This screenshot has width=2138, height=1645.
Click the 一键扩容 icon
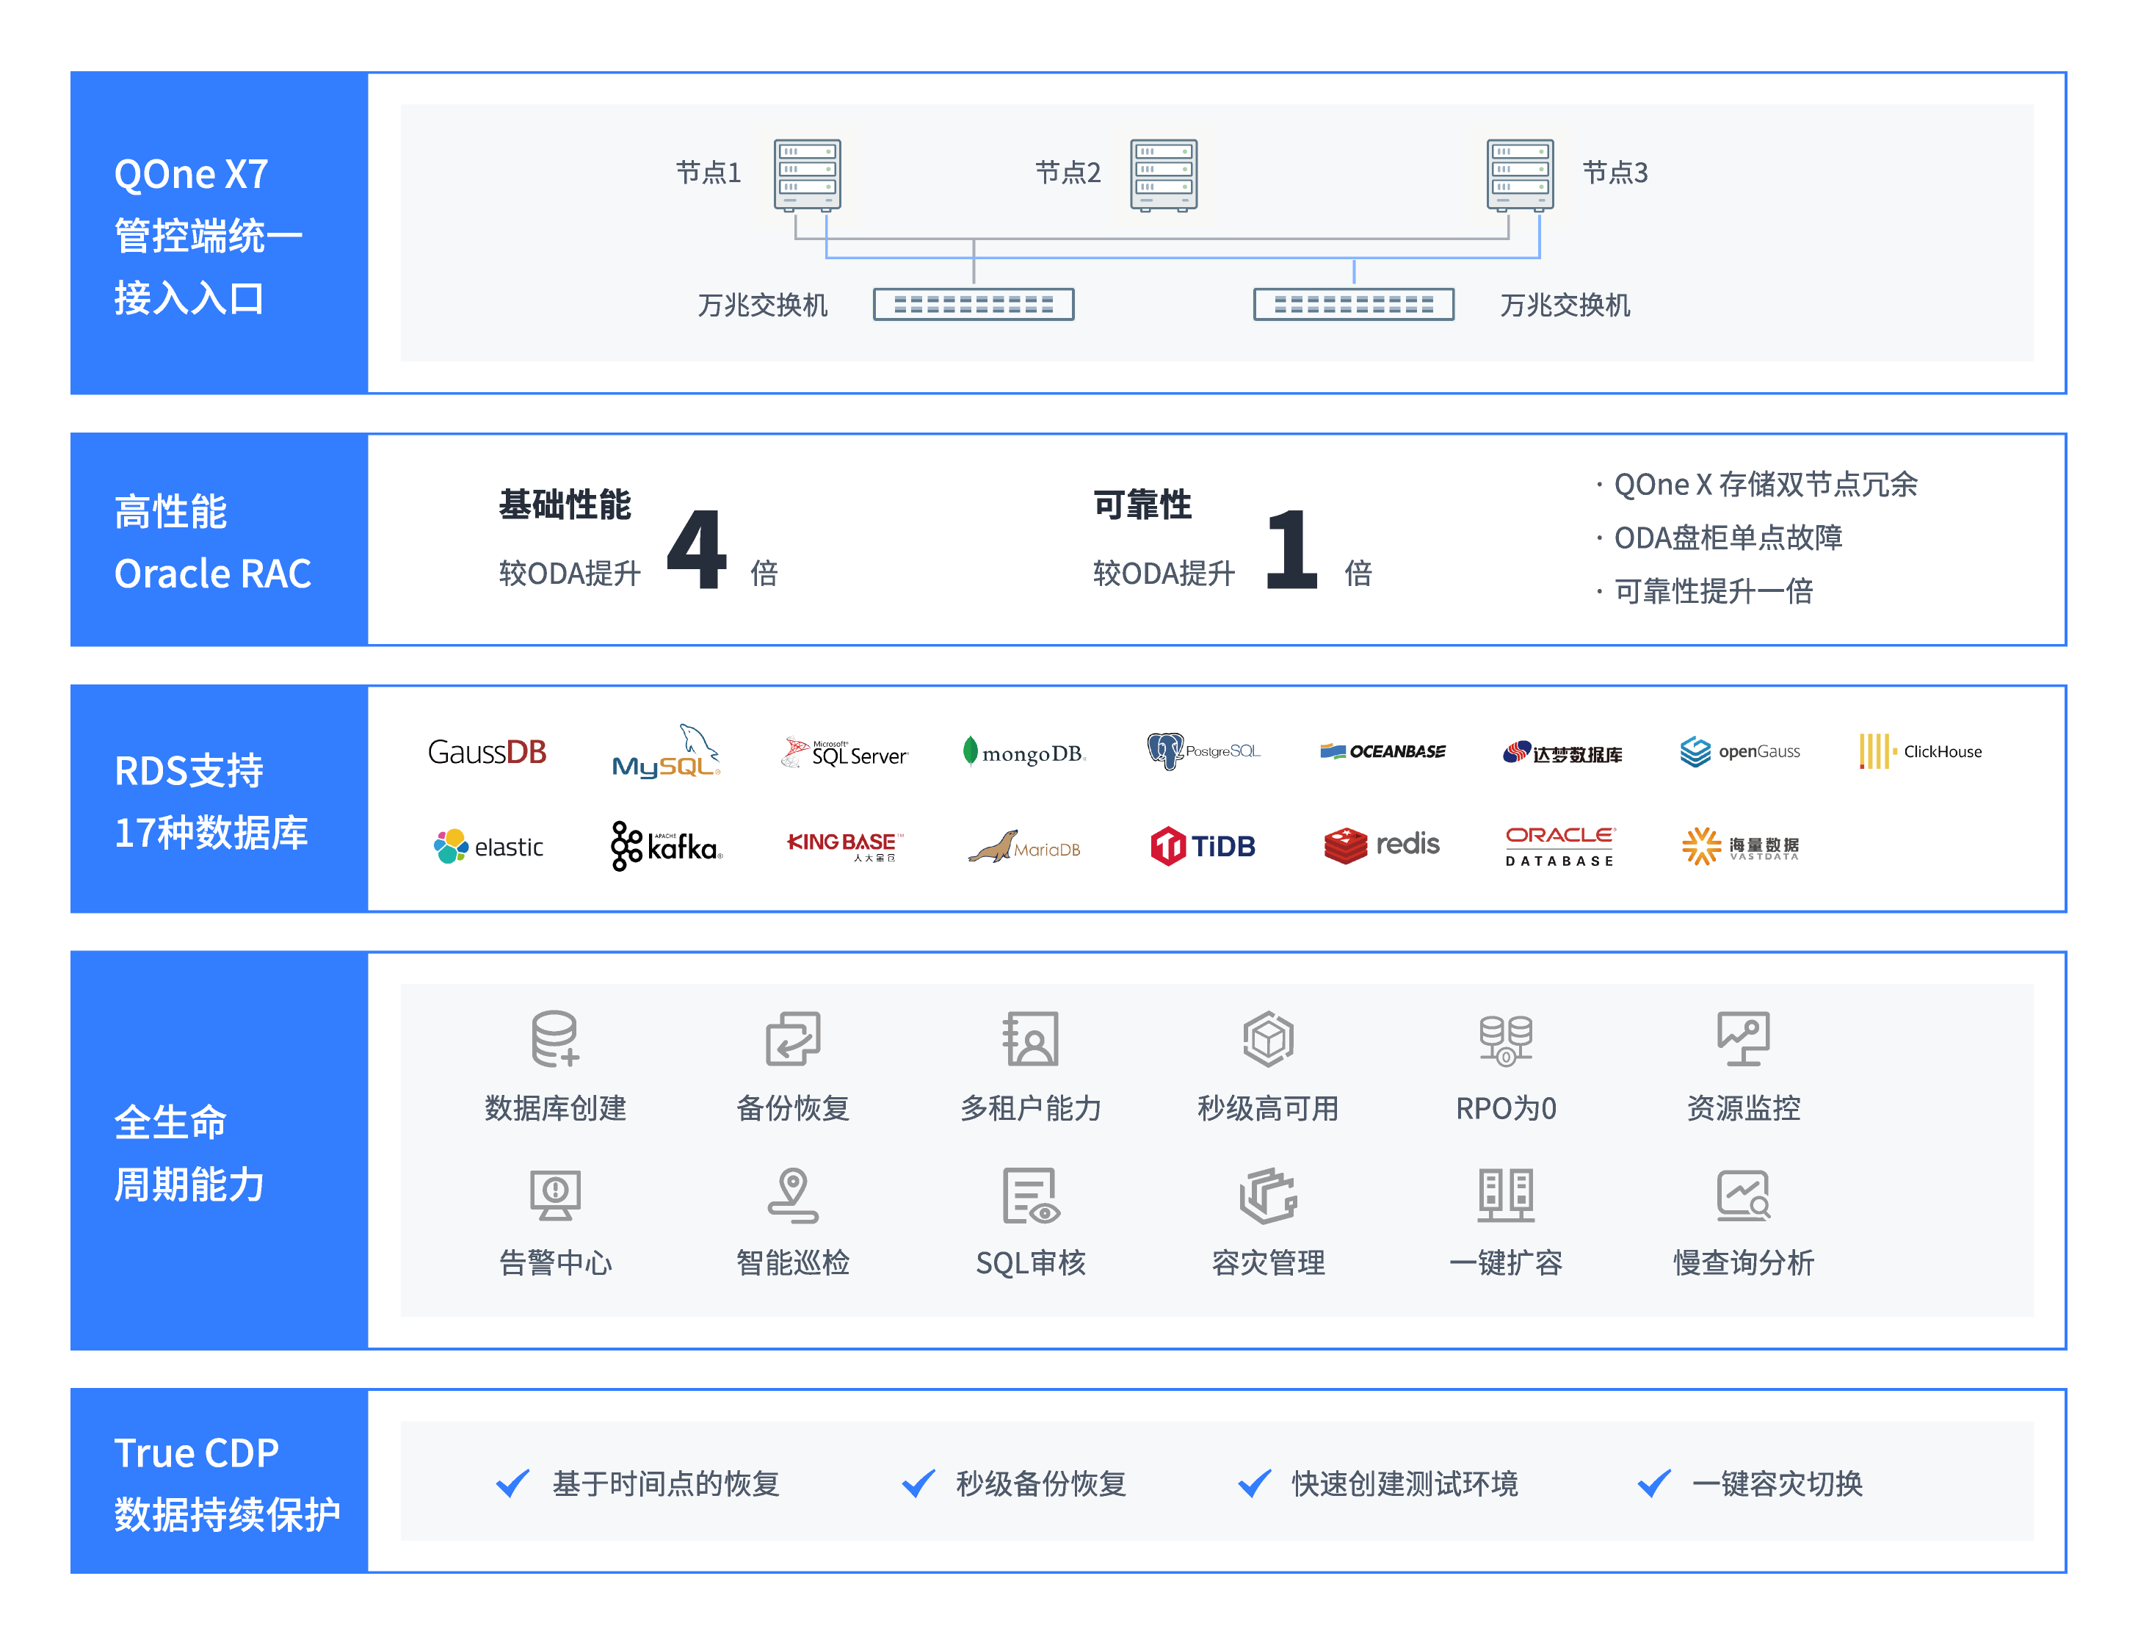coord(1506,1195)
